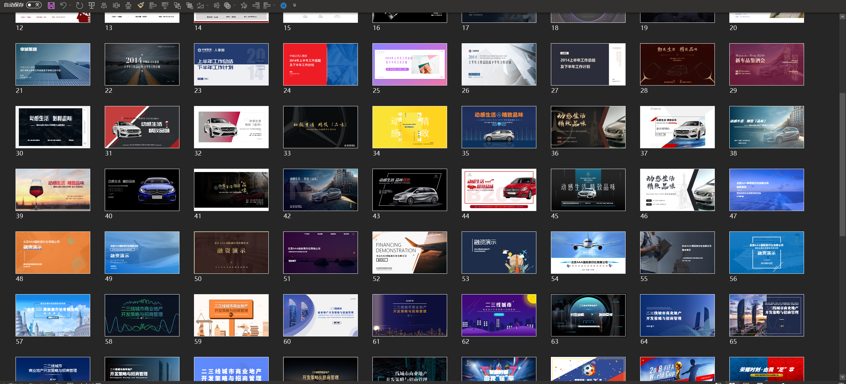Viewport: 846px width, 384px height.
Task: Align objects right icon
Action: pyautogui.click(x=256, y=5)
